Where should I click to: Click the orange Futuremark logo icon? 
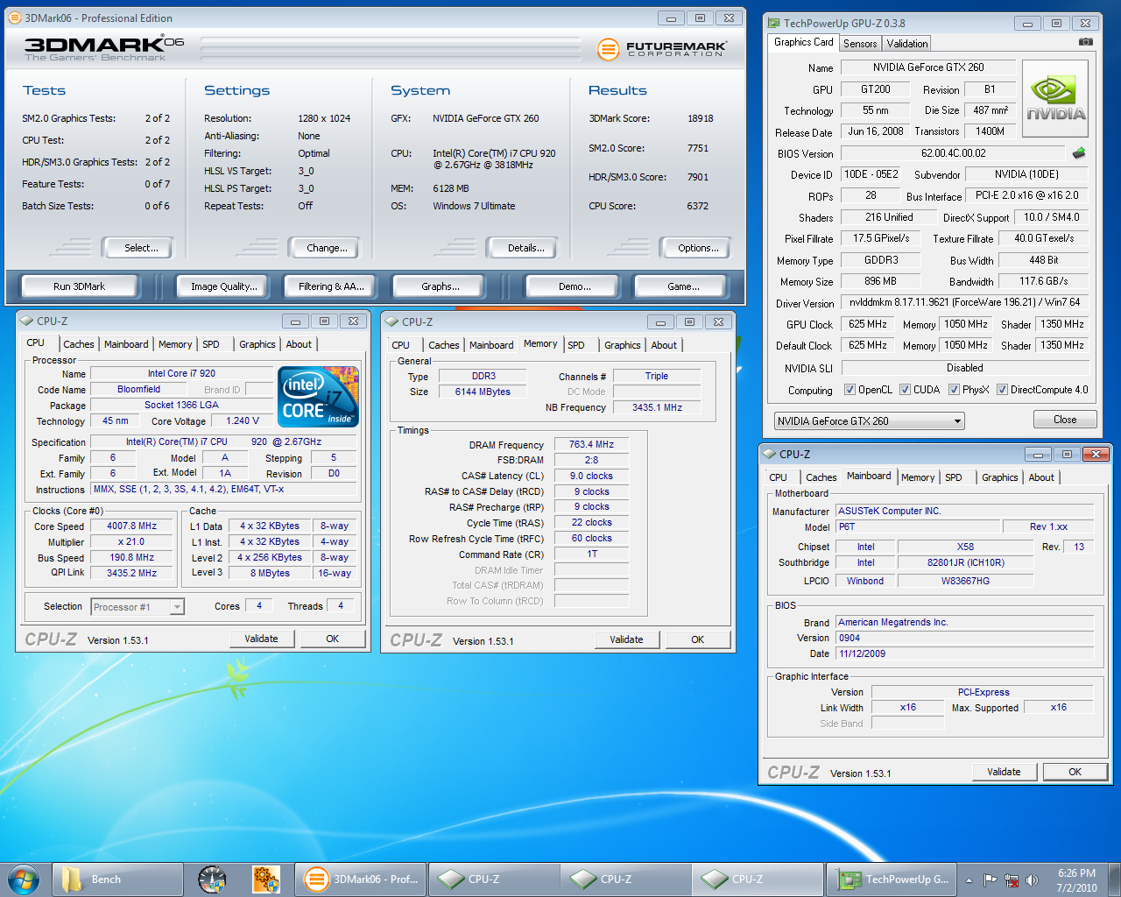click(608, 49)
